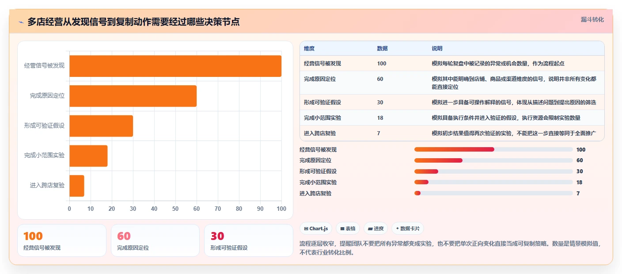Open the data card showing 60
Screen dimensions: 622x274
tap(155, 240)
